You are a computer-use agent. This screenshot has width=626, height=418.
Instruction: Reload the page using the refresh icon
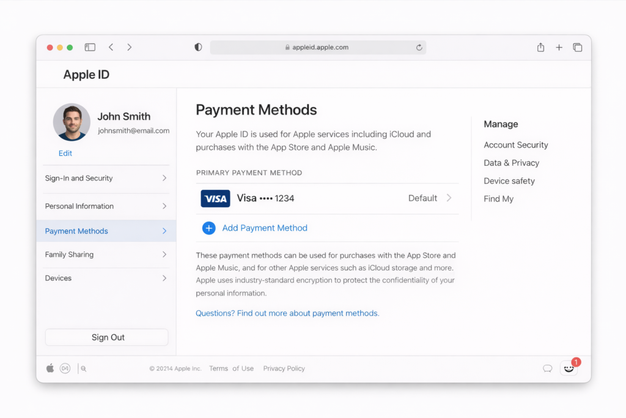(x=419, y=47)
